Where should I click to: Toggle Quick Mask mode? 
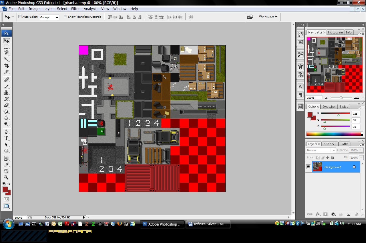(6, 199)
